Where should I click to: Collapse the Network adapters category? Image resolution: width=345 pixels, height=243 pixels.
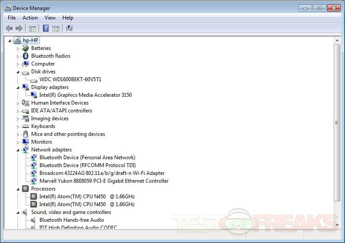click(18, 150)
